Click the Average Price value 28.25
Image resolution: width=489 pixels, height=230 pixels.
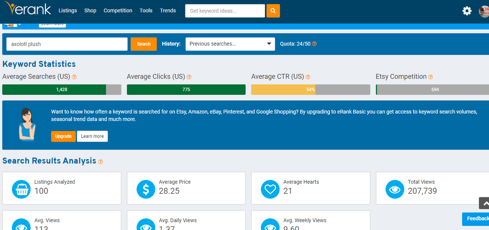(169, 191)
